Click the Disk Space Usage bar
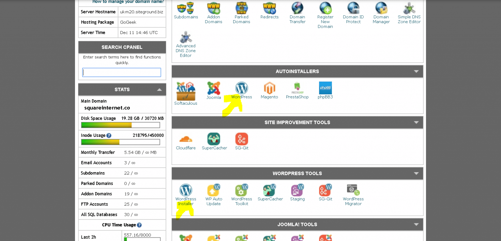The height and width of the screenshot is (241, 501). pyautogui.click(x=120, y=125)
